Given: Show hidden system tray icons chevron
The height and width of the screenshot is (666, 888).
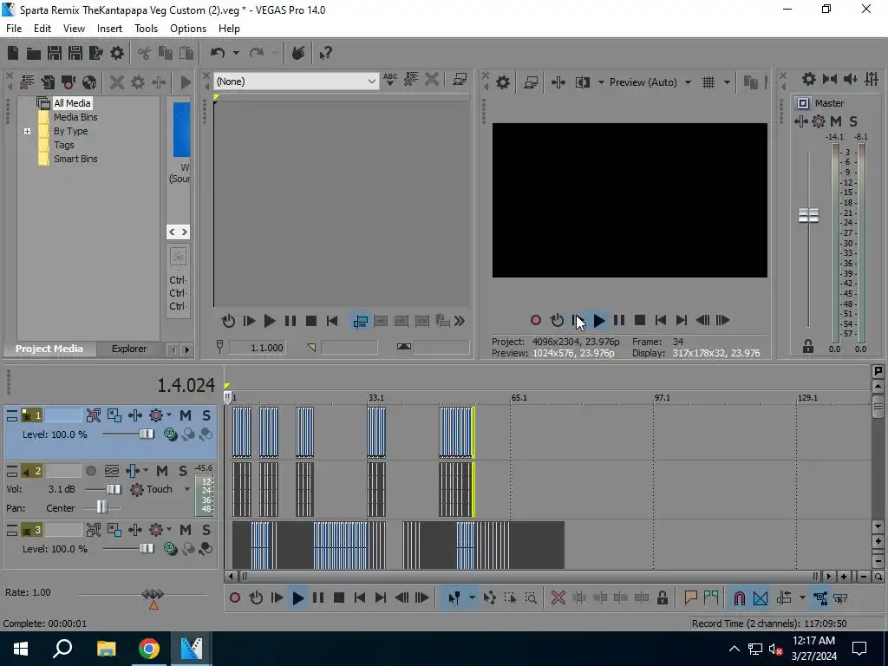Looking at the screenshot, I should (x=734, y=649).
